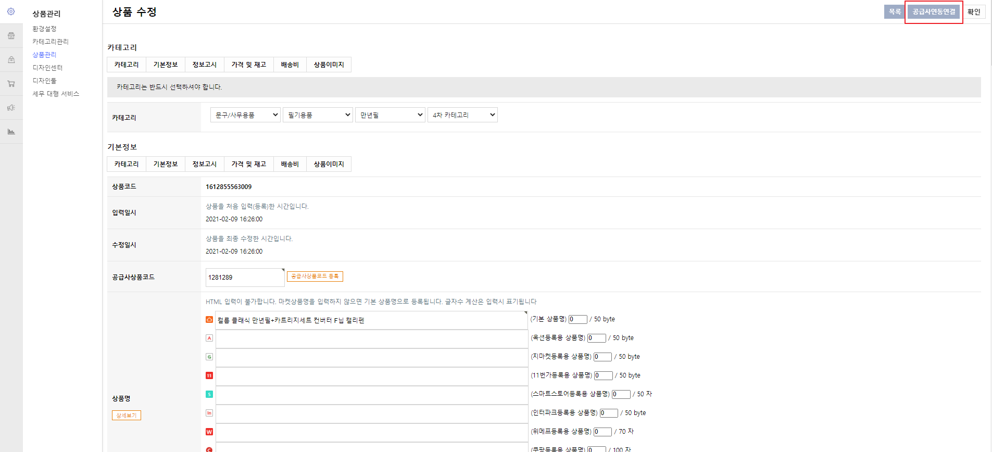Expand the 문구/사무용품 category dropdown
The width and height of the screenshot is (992, 452).
[245, 115]
